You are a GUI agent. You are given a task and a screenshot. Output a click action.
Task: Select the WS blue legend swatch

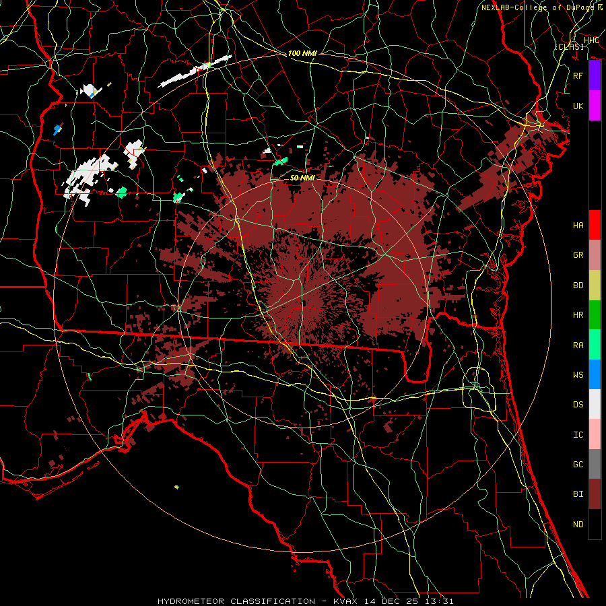pos(595,374)
